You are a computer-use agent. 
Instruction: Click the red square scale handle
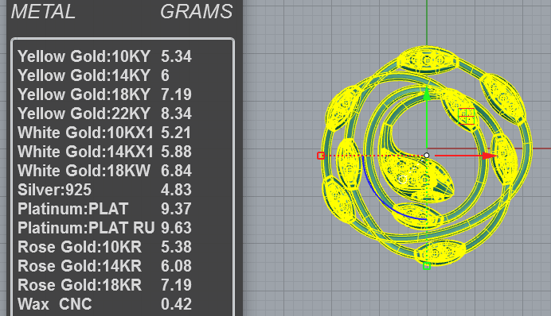point(320,156)
